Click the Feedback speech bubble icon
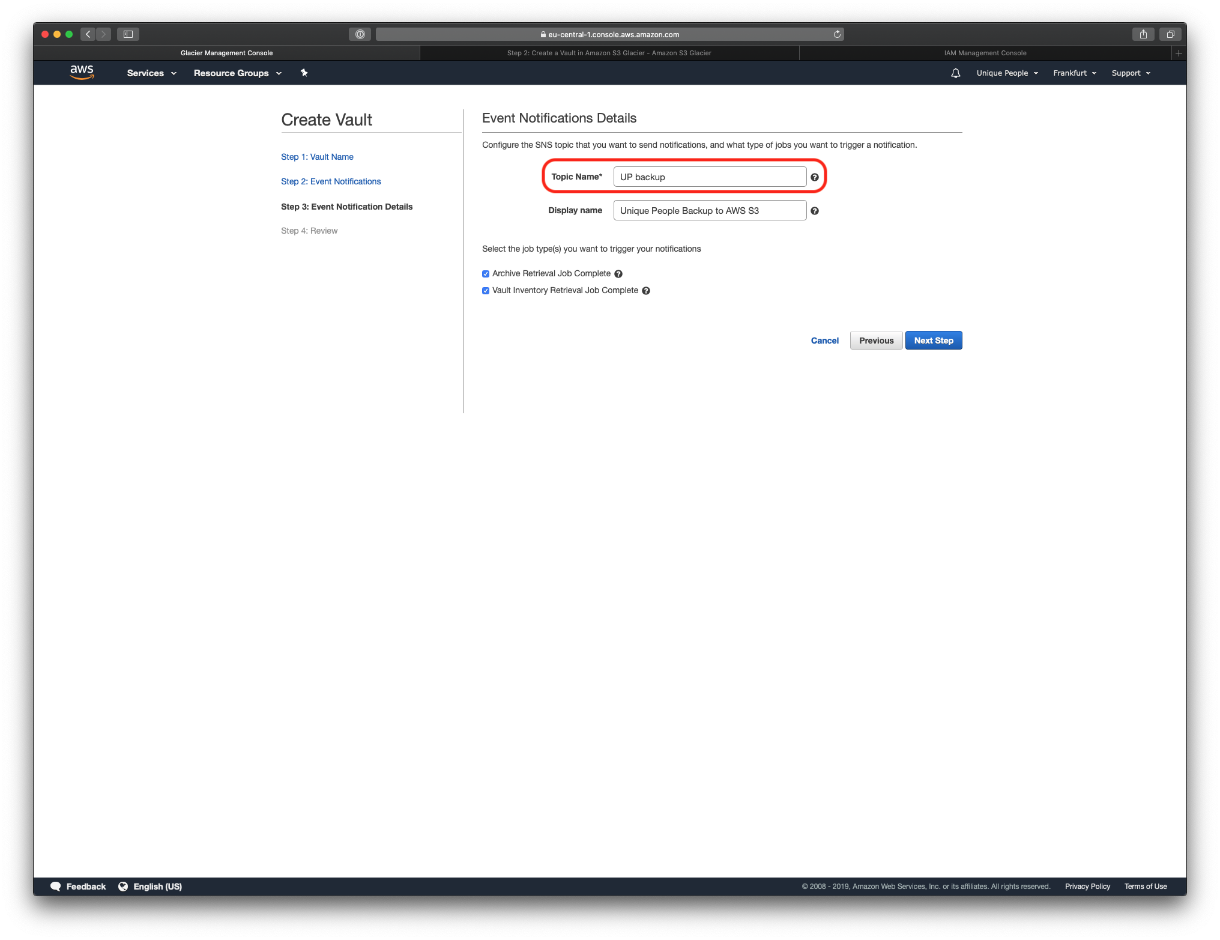 (55, 887)
